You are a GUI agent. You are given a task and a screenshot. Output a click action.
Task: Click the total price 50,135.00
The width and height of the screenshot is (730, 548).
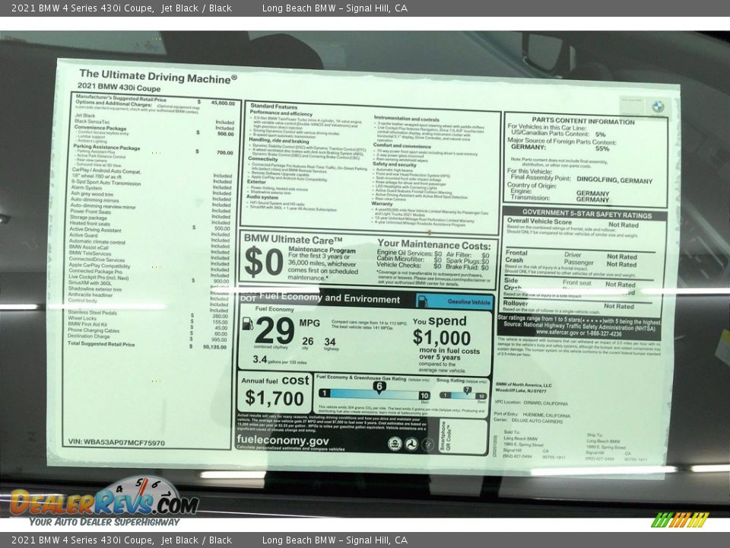tap(214, 347)
